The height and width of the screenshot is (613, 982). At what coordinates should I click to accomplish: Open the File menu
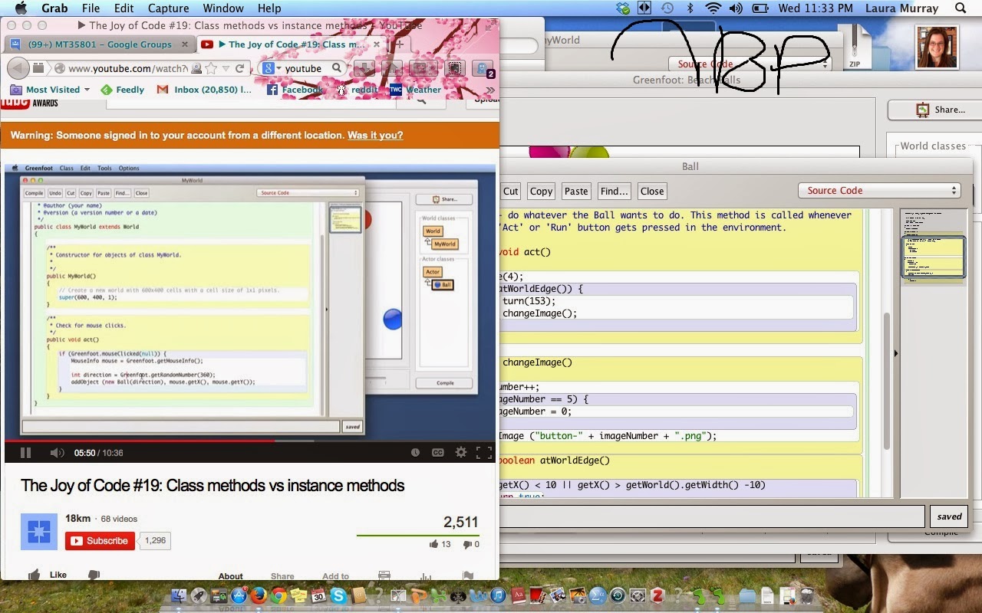[91, 8]
